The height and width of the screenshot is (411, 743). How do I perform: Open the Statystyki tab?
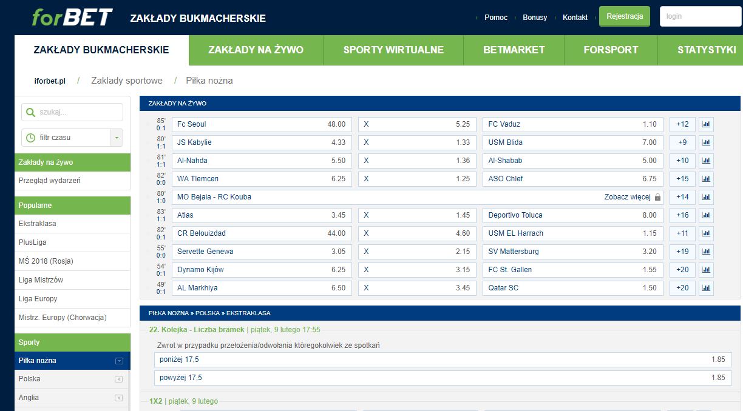point(701,50)
